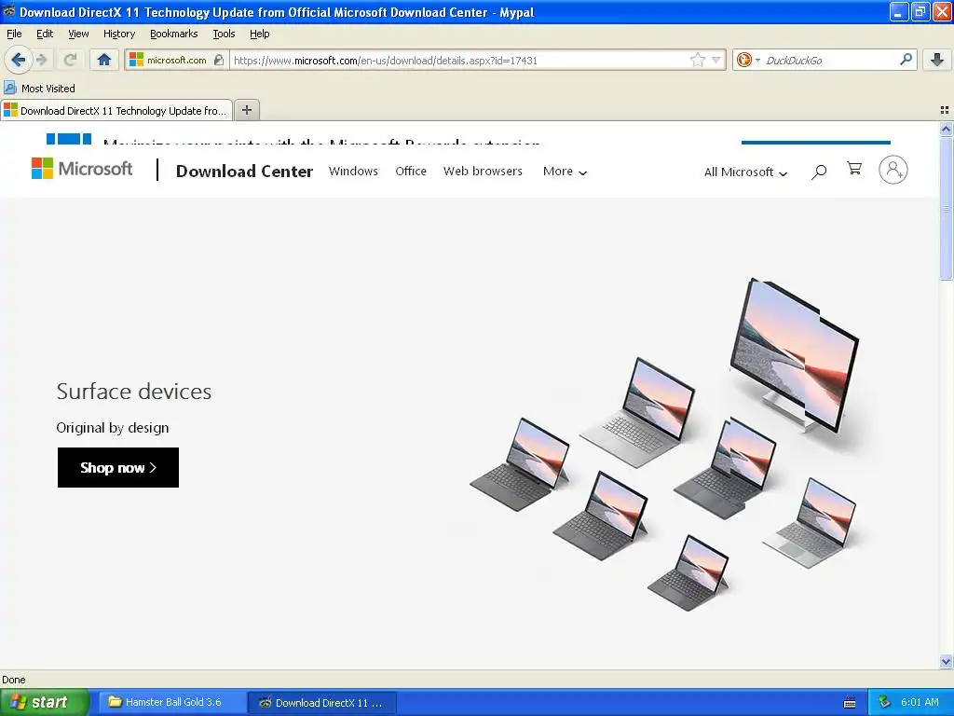Open the DuckDuckGo search engine selector
The width and height of the screenshot is (954, 716).
click(x=748, y=60)
